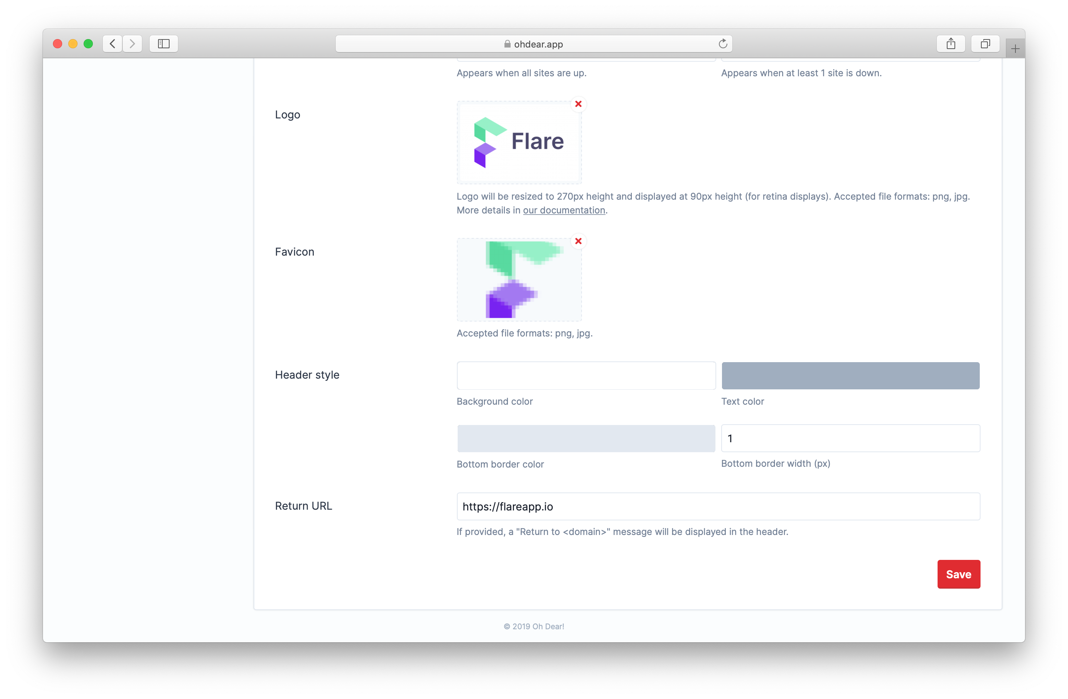Screen dimensions: 1068x699
Task: Focus the Bottom border width field
Action: tap(850, 438)
